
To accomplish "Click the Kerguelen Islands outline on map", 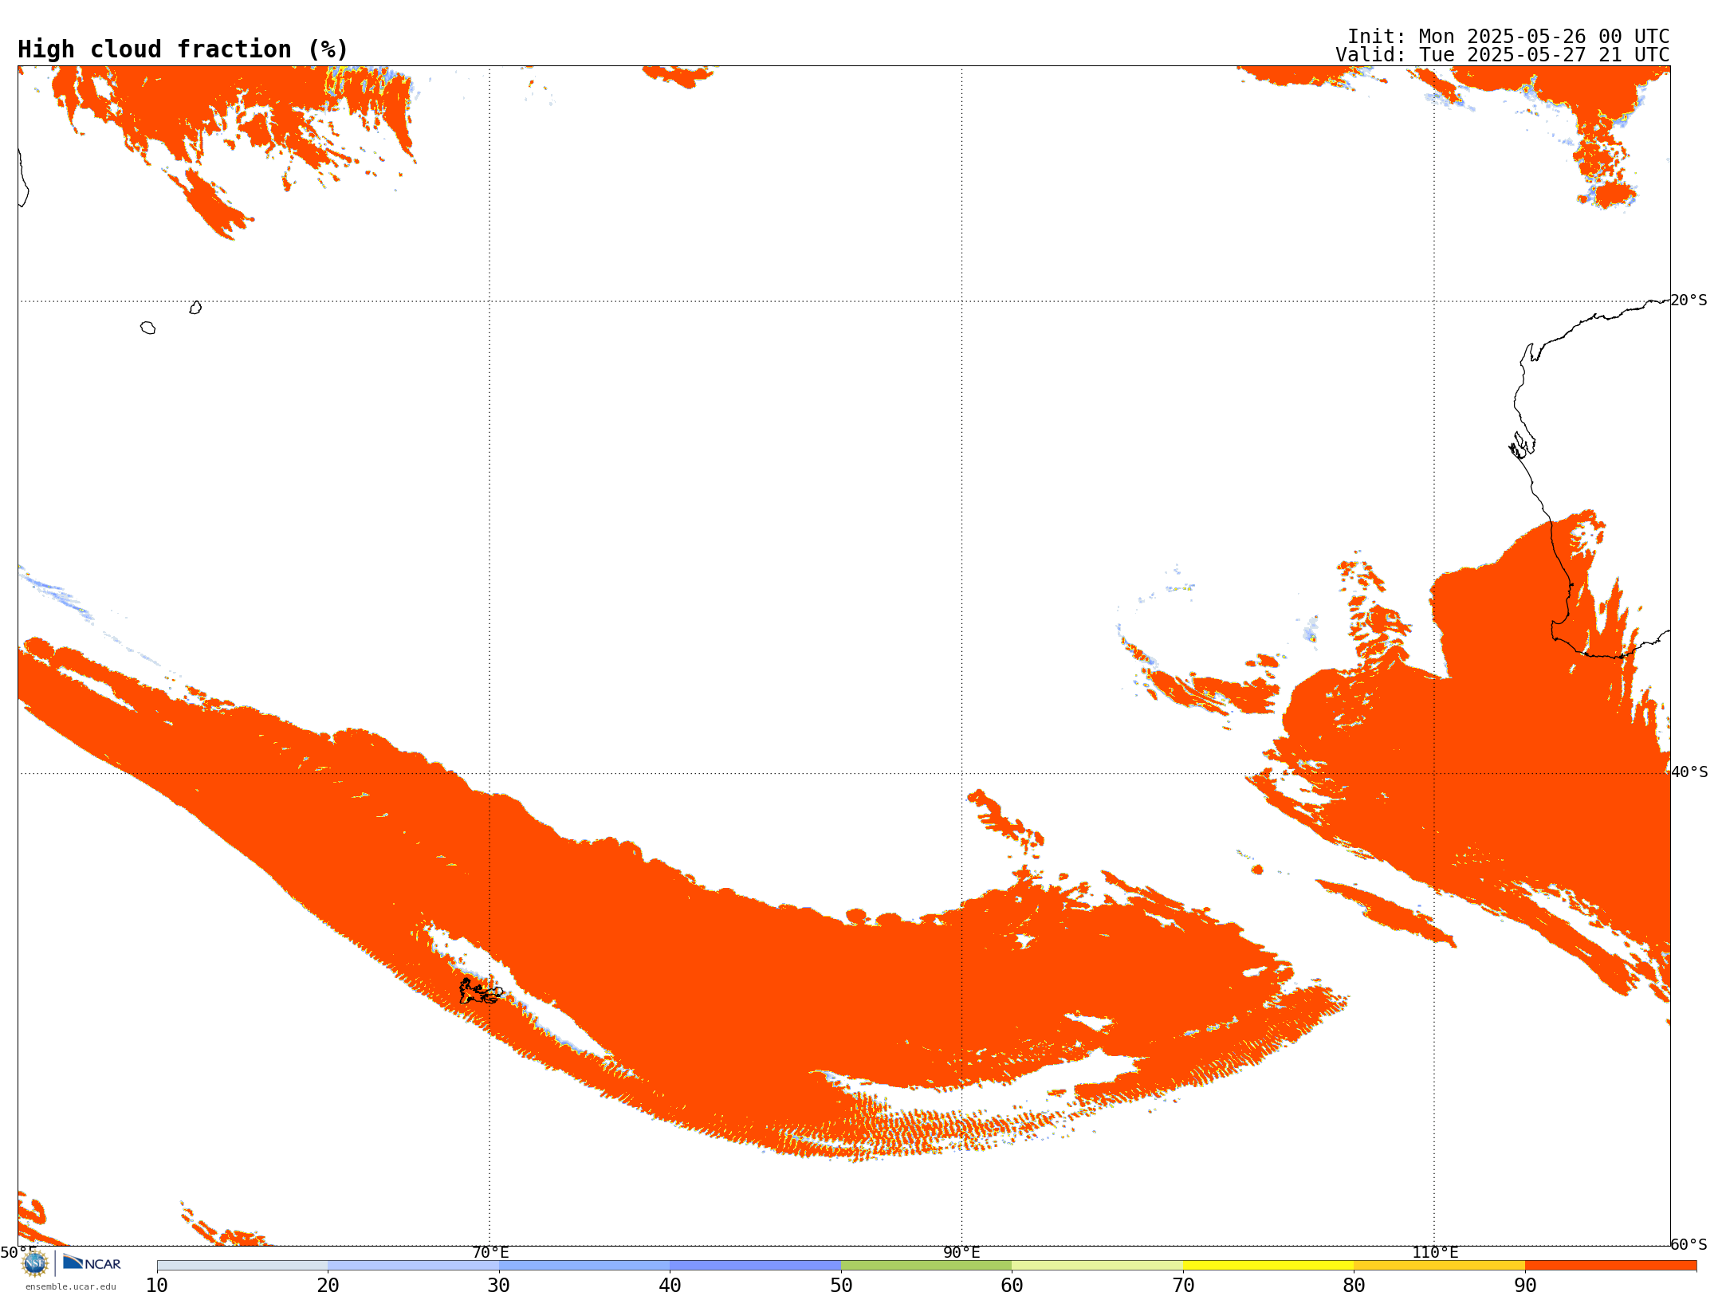I will (481, 992).
